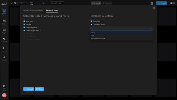
Task: Click the Periapical Radiolucency label
Action: tap(33, 40)
